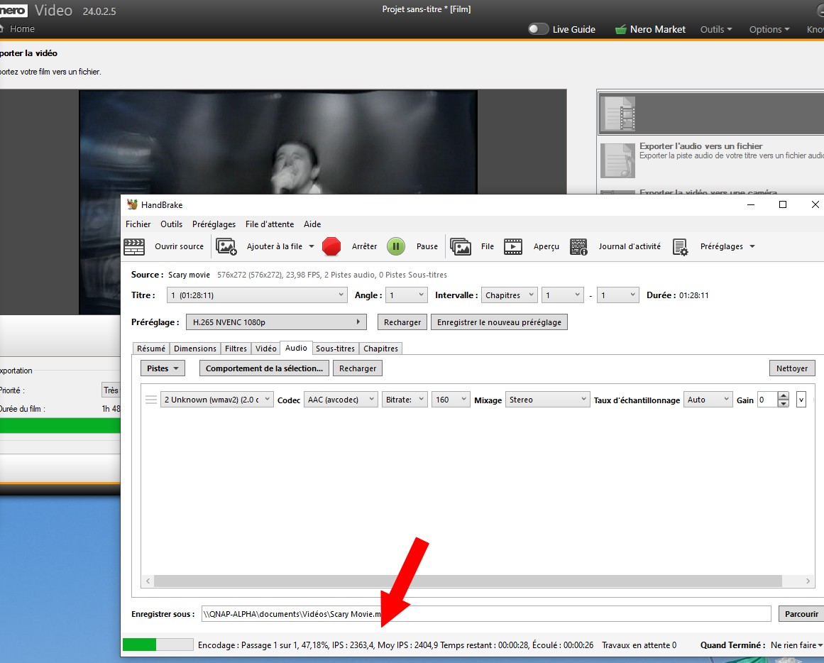Screen dimensions: 824x663
Task: Click Enregistrer le nouveau préréglage button
Action: point(499,322)
